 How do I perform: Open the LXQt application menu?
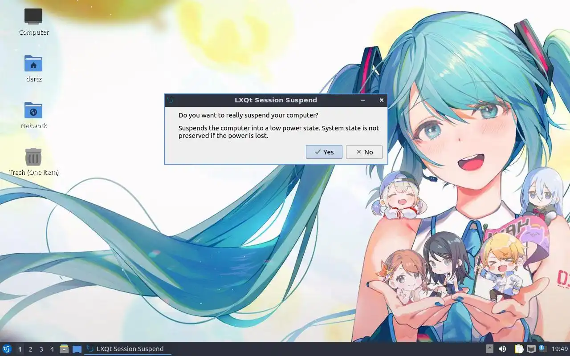7,349
